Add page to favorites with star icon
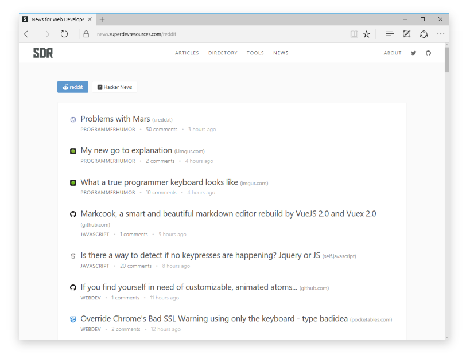Image resolution: width=466 pixels, height=355 pixels. point(367,34)
